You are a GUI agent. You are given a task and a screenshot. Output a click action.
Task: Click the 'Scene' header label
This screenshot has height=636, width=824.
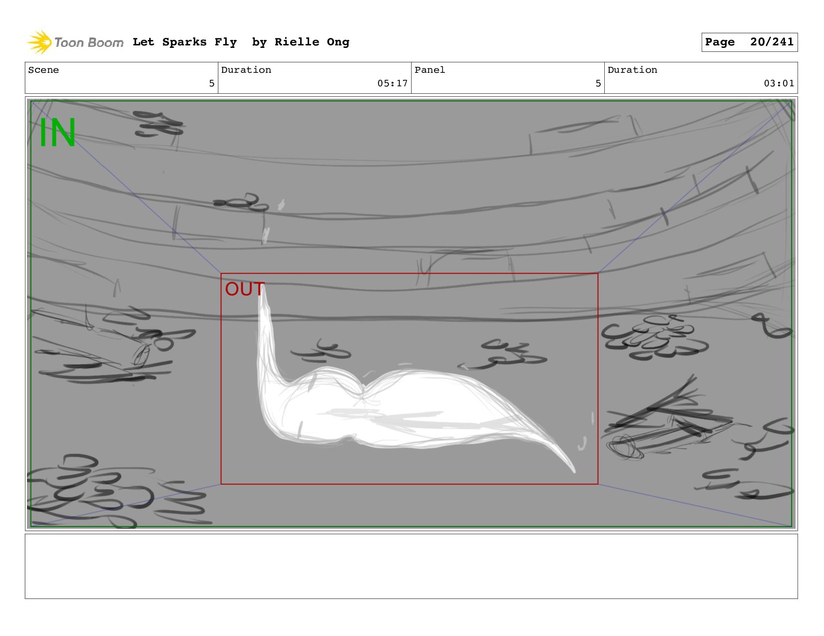pos(43,70)
